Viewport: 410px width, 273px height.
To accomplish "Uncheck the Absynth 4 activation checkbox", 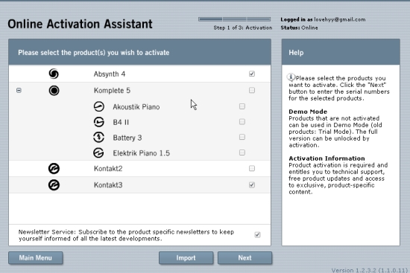I will tap(252, 74).
